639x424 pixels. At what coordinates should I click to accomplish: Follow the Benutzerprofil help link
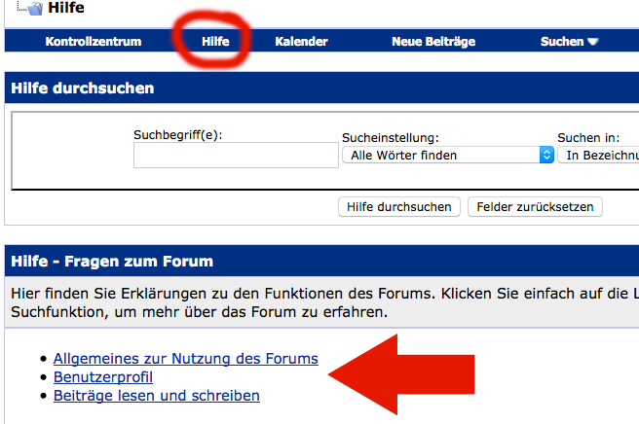point(103,377)
